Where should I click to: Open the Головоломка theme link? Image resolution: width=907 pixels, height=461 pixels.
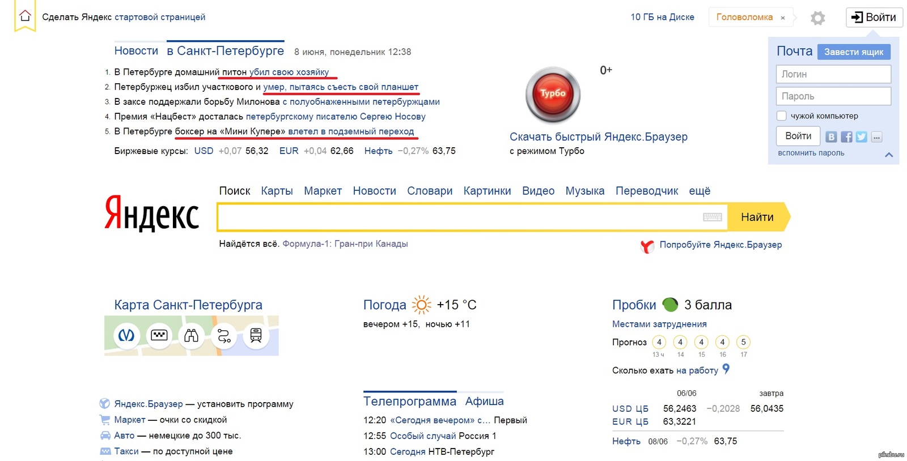coord(744,17)
